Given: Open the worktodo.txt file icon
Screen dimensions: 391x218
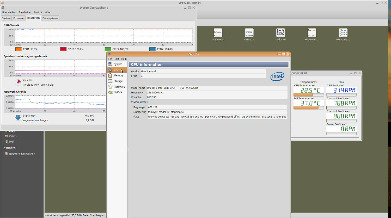Looking at the screenshot, I should click(x=343, y=33).
